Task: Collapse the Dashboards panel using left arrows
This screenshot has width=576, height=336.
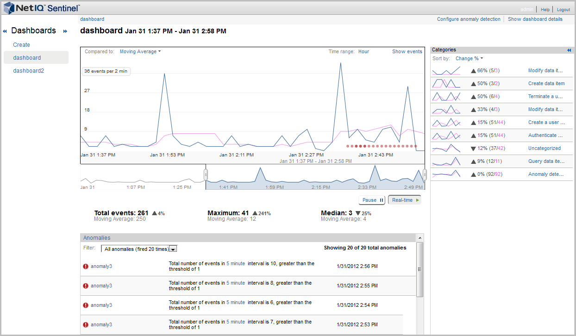Action: 5,31
